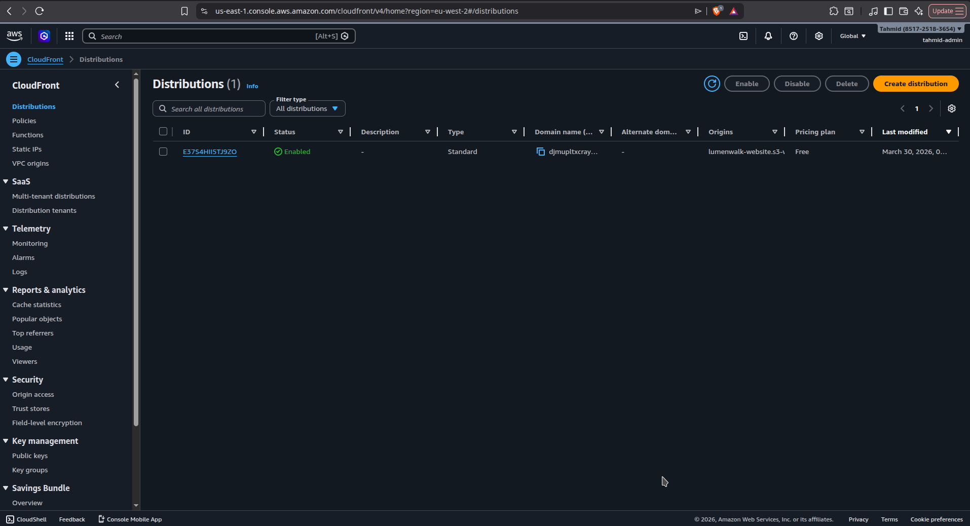Open Monitoring under Telemetry

[30, 243]
